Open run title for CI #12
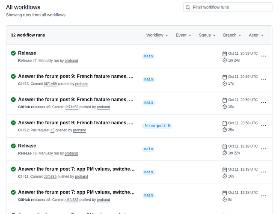 (76, 123)
